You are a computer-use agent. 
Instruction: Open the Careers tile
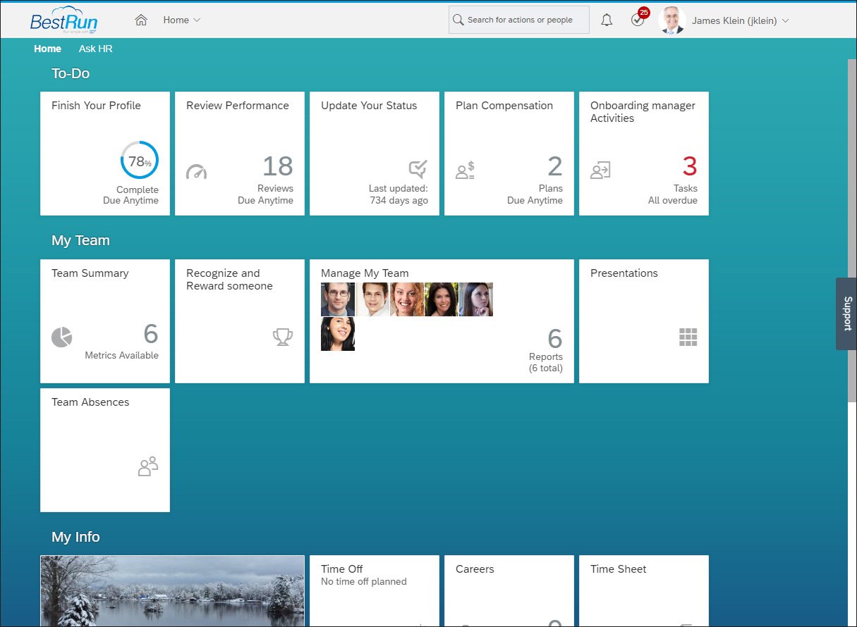click(x=509, y=590)
